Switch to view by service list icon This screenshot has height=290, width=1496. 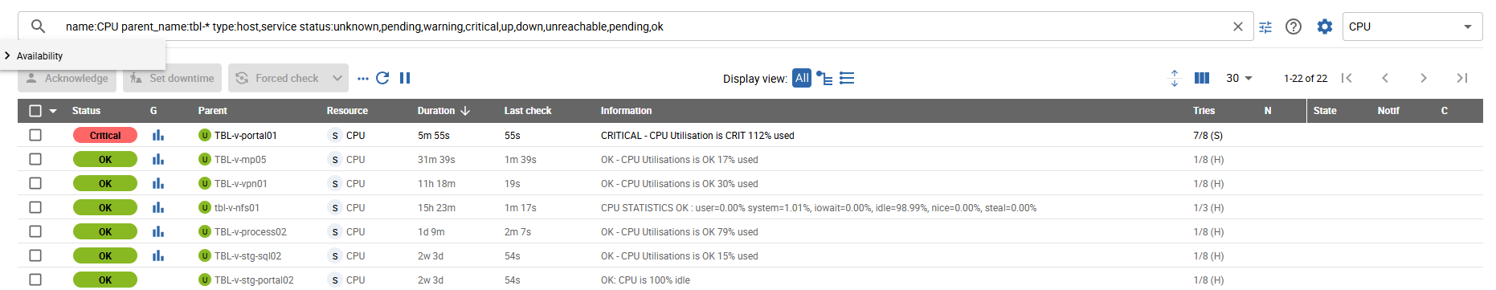pyautogui.click(x=847, y=78)
